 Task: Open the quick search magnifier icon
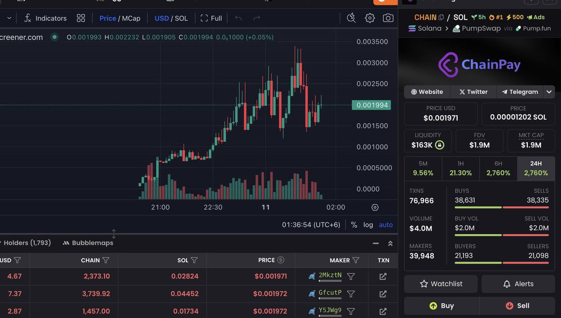pyautogui.click(x=351, y=18)
